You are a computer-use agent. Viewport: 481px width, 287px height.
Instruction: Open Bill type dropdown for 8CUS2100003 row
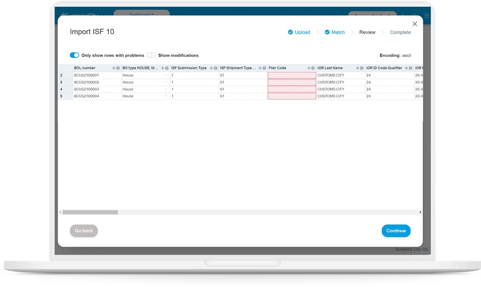pyautogui.click(x=166, y=89)
